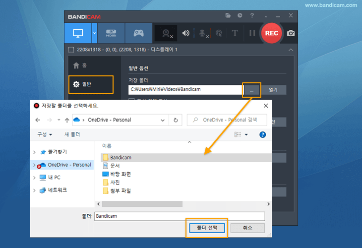Select the 첨부 파일 folder

(121, 191)
